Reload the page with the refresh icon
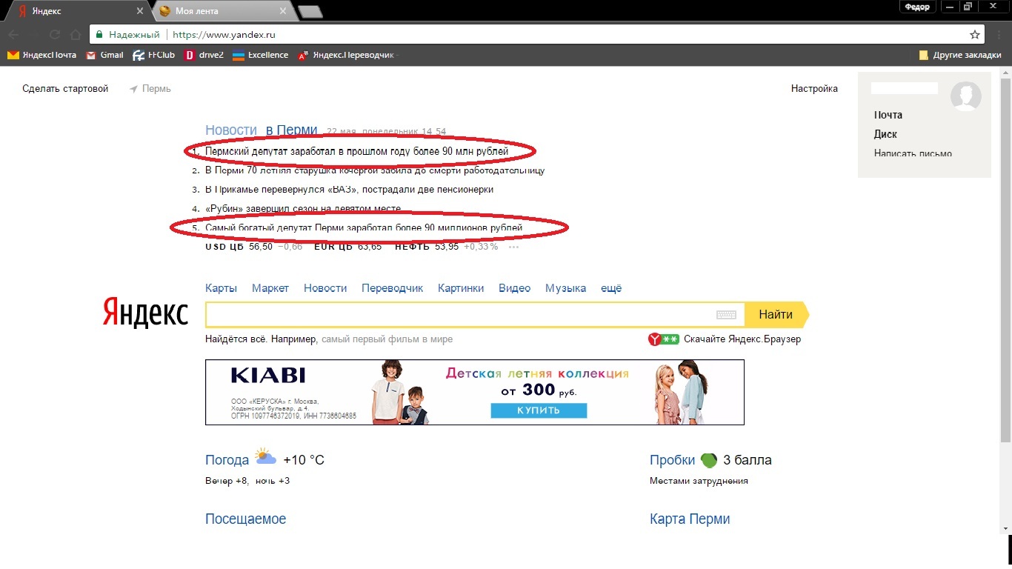Viewport: 1012px width, 569px height. point(55,34)
